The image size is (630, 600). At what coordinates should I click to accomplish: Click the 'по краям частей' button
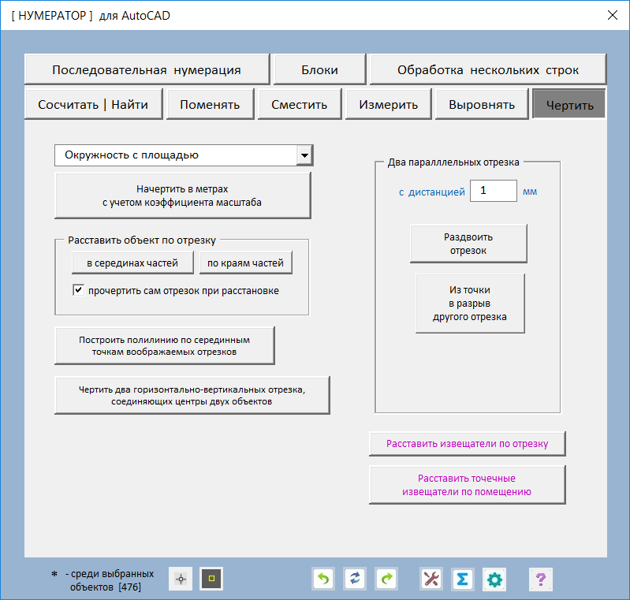(x=245, y=263)
